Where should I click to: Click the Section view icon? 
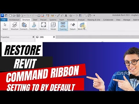click(76, 15)
